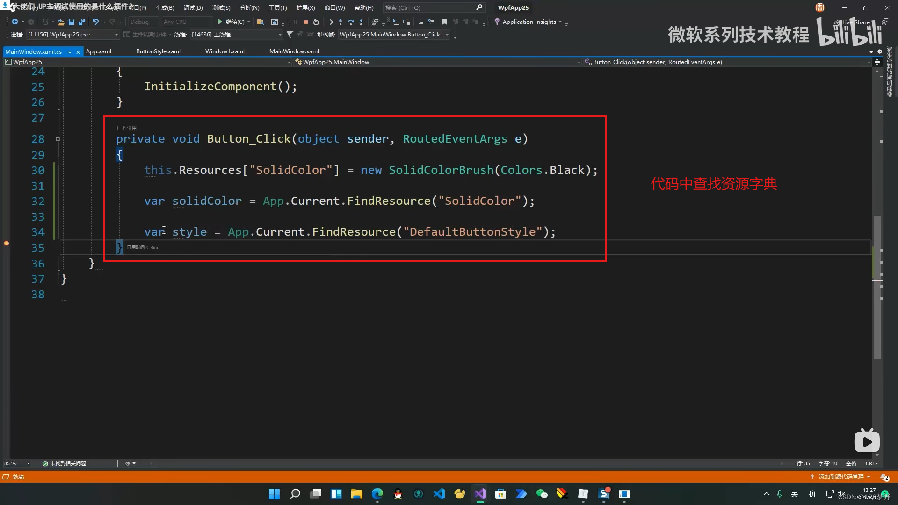
Task: Click the Undo icon in toolbar
Action: tap(95, 22)
